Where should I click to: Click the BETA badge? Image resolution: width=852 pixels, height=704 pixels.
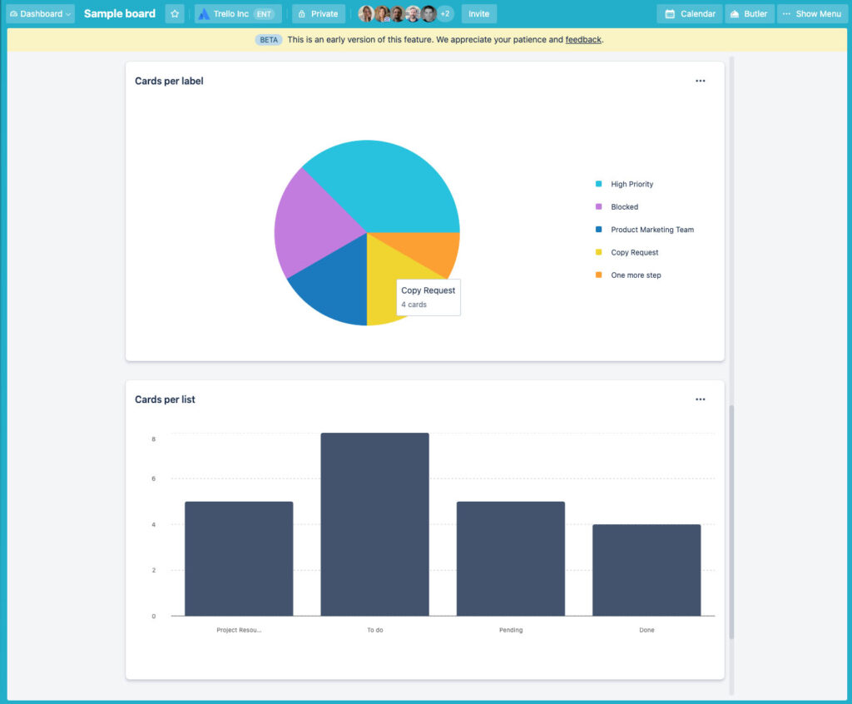coord(268,39)
